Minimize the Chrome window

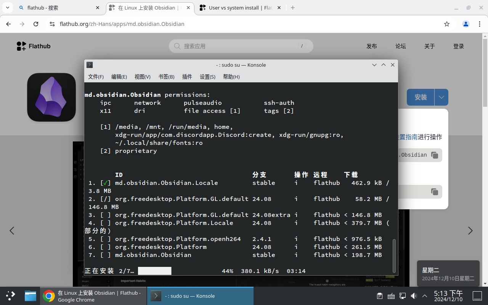click(456, 8)
